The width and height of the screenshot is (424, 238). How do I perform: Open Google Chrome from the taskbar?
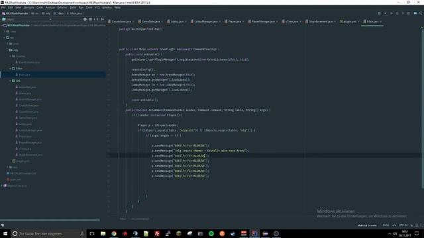coord(114,233)
